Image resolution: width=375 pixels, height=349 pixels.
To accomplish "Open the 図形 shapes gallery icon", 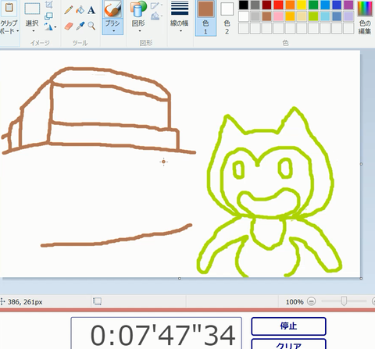I will coord(138,9).
